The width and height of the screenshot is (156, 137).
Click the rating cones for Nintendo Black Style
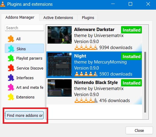pyautogui.click(x=86, y=100)
